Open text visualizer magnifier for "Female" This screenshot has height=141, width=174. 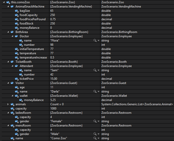pyautogui.click(x=95, y=121)
